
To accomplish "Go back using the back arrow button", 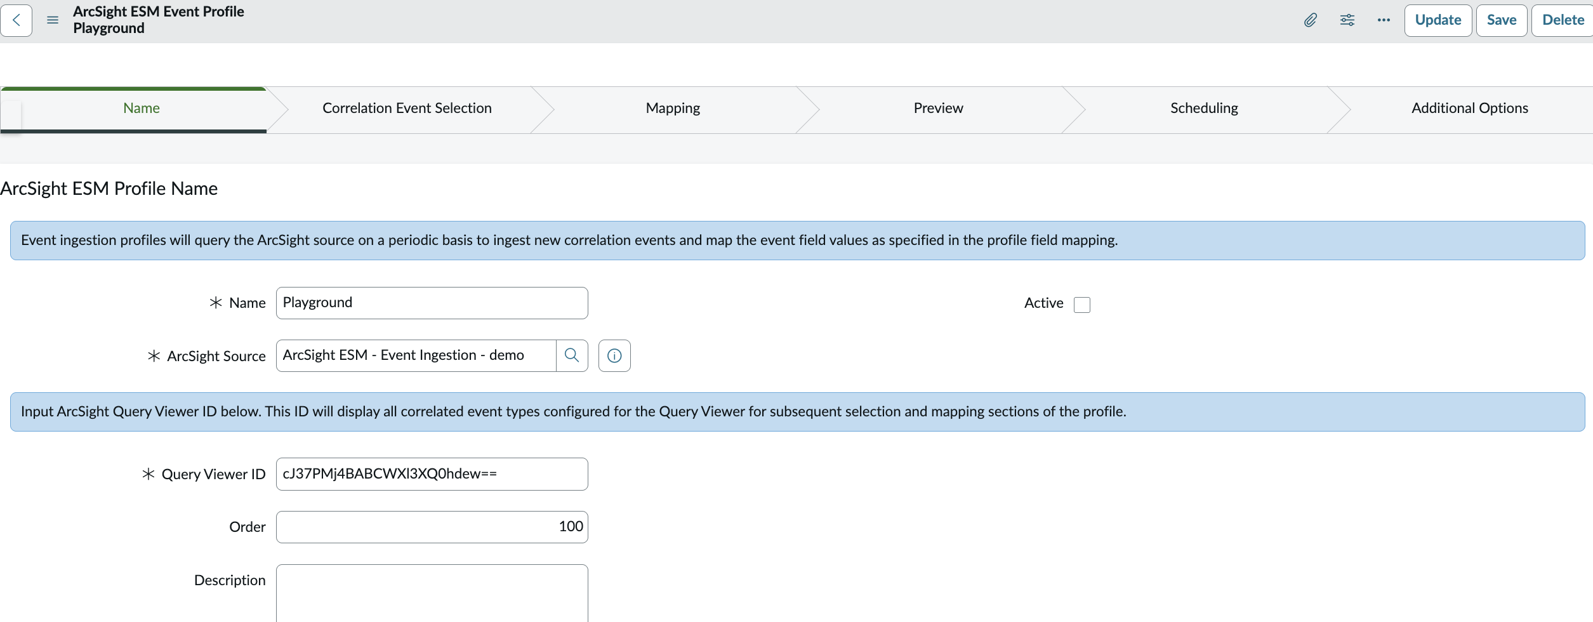I will click(x=17, y=20).
